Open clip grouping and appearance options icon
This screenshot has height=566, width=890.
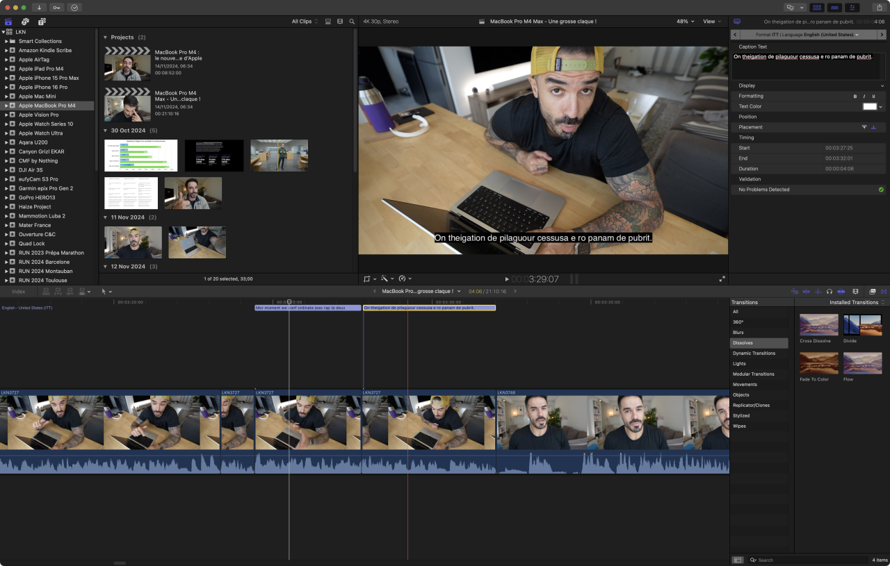[340, 22]
